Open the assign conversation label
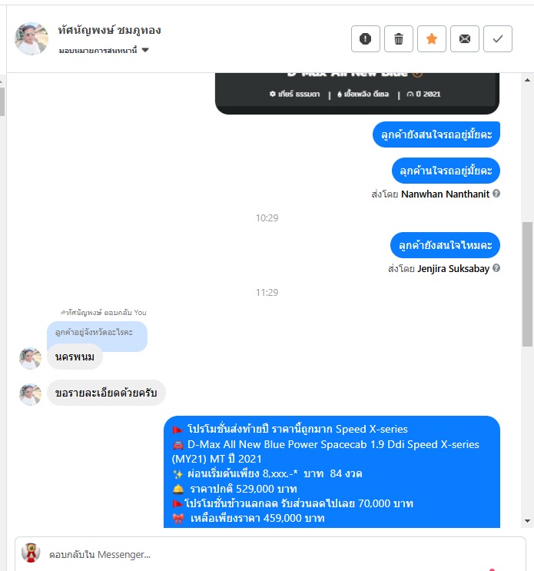 pyautogui.click(x=98, y=50)
